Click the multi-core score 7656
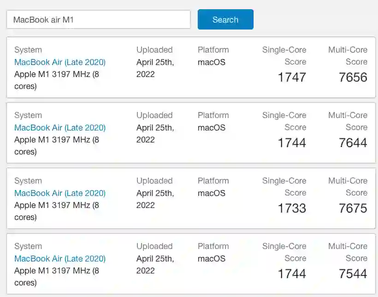 [353, 77]
